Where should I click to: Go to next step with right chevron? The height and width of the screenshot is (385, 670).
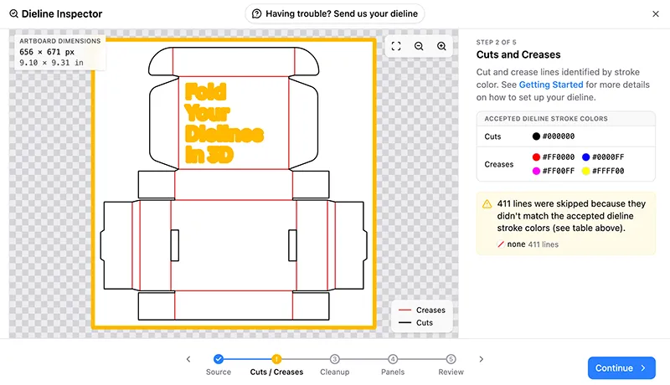[x=481, y=359]
